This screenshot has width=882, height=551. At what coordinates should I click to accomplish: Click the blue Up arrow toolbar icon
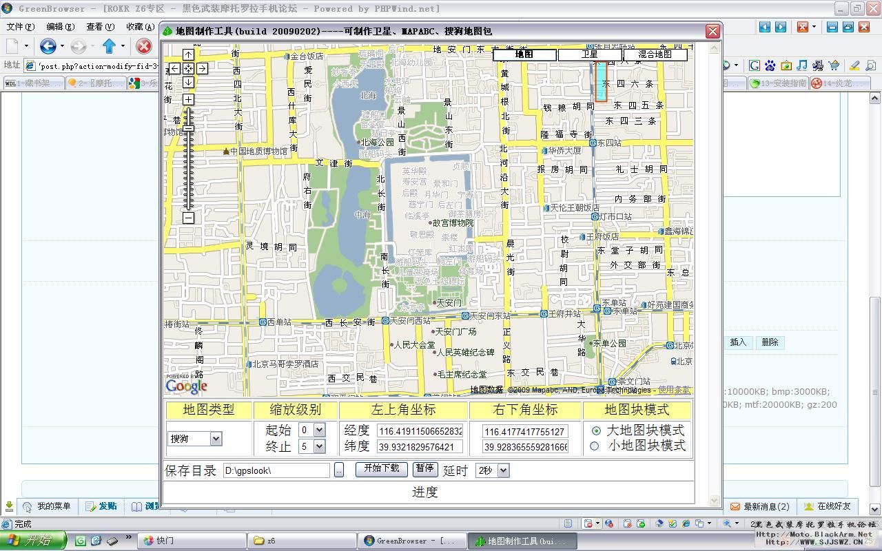coord(109,46)
